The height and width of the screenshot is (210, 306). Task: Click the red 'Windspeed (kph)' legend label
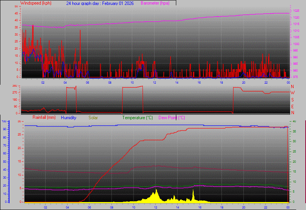36,3
